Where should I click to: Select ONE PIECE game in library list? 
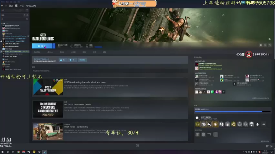11,44
